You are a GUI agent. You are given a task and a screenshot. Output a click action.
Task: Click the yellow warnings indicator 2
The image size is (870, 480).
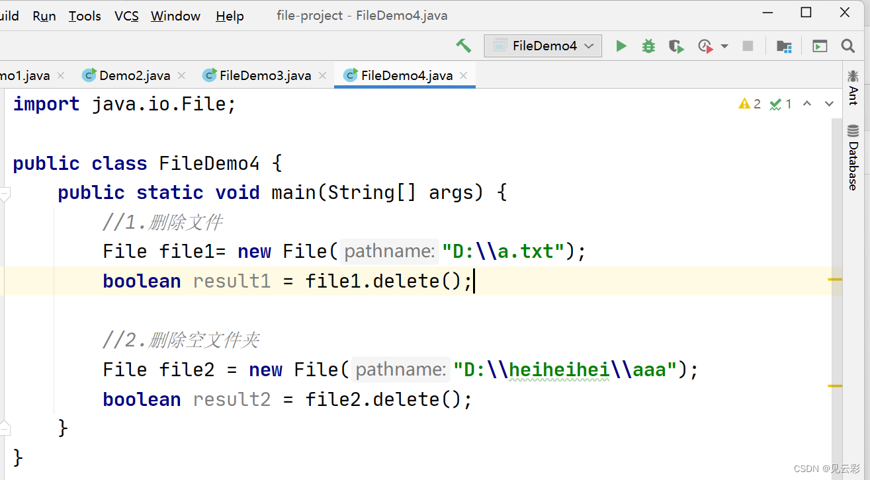[750, 104]
